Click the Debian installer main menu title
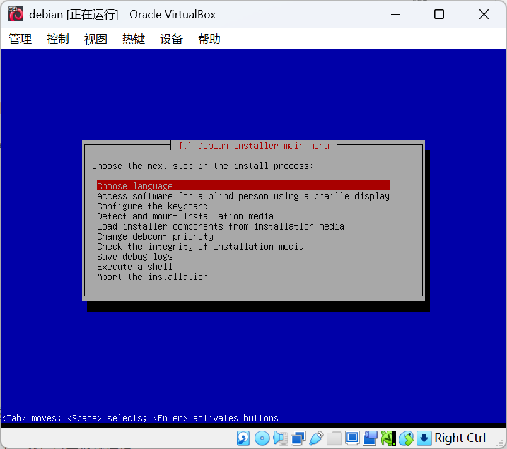 click(x=254, y=146)
